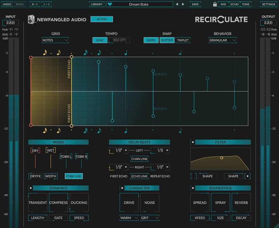Enable TRIPLET snap
This screenshot has height=228, width=279.
coord(183,40)
